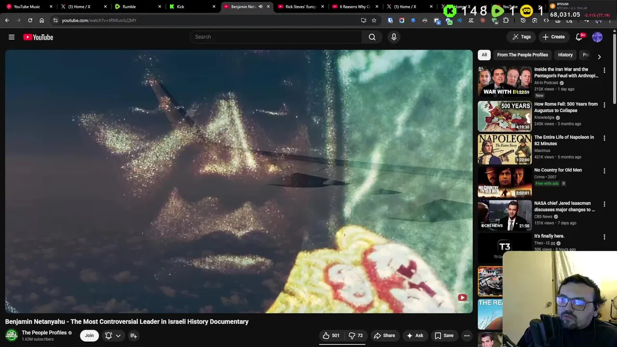Play the NASA chief CBS News thumbnail
Image resolution: width=617 pixels, height=347 pixels.
point(504,215)
